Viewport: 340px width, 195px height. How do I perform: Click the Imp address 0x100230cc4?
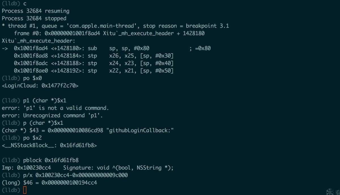coord(34,168)
